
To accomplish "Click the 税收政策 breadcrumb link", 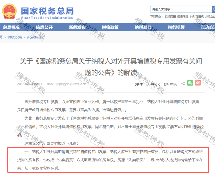I will click(x=15, y=37).
